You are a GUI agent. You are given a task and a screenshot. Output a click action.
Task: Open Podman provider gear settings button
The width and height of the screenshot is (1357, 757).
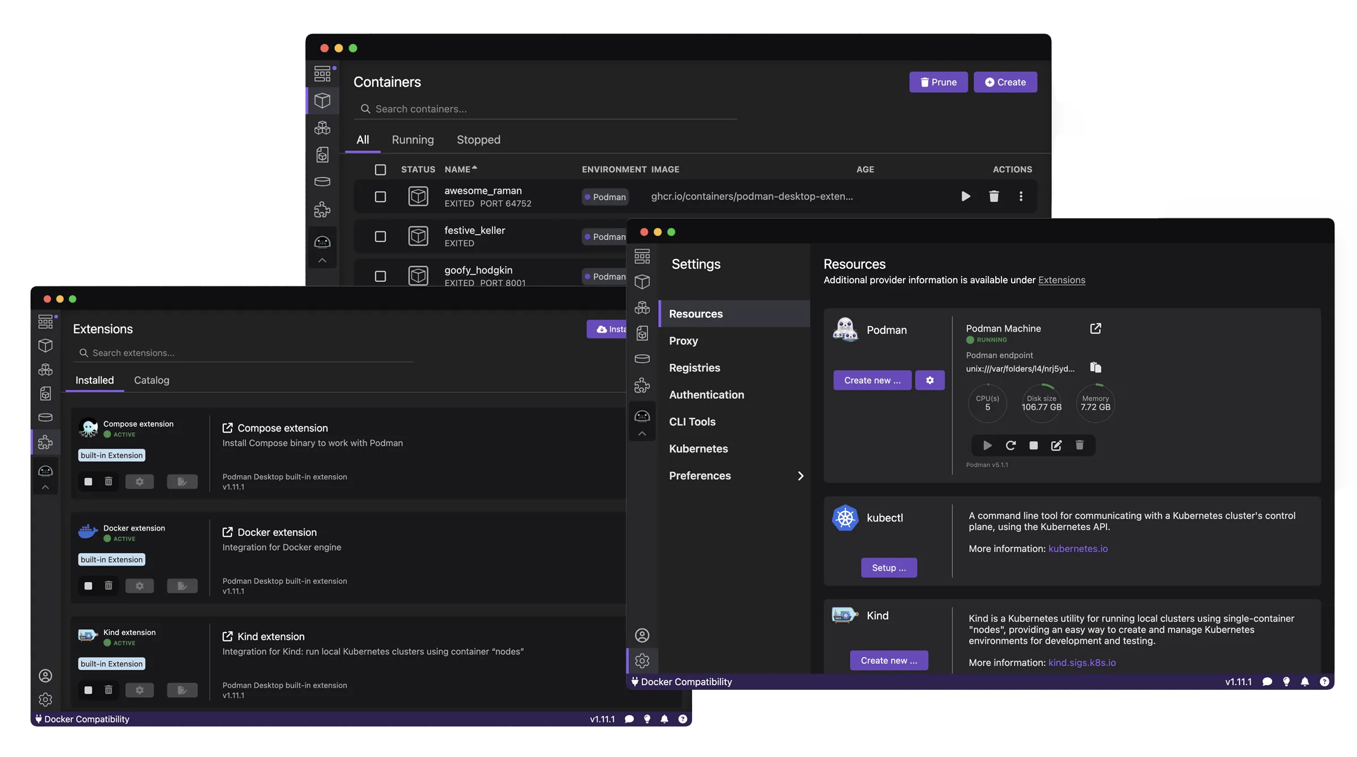click(x=930, y=380)
